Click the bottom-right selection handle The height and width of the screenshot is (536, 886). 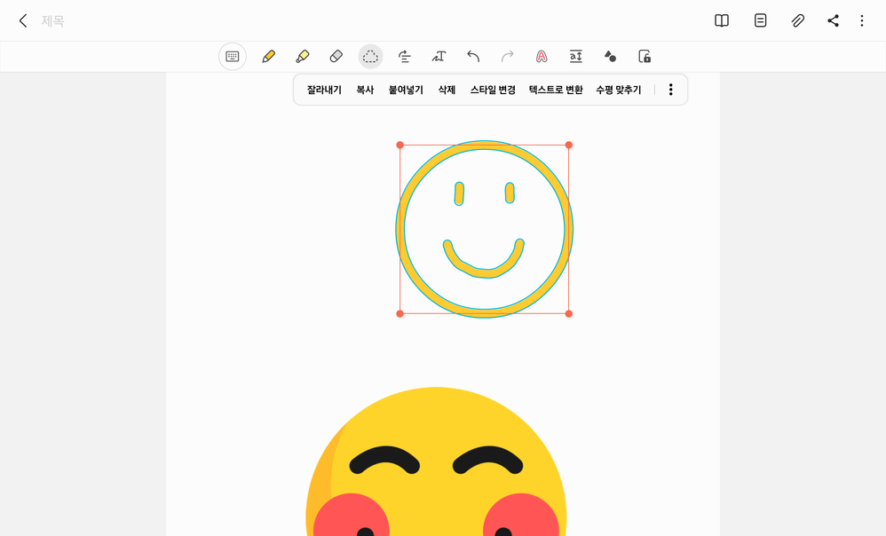coord(569,313)
